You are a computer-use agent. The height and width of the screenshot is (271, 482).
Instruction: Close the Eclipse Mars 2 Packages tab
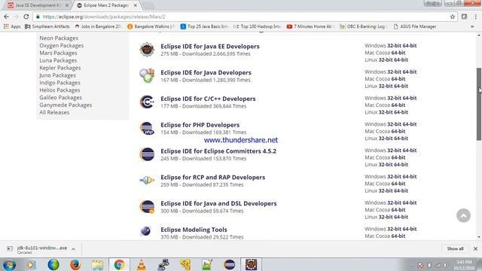point(136,5)
